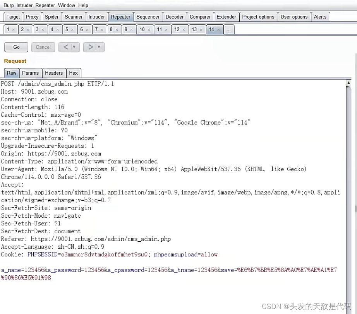
Task: Close Repeater tab 9
Action: tap(131, 29)
